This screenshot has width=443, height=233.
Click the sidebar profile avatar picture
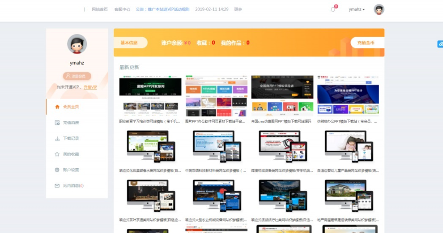(77, 44)
